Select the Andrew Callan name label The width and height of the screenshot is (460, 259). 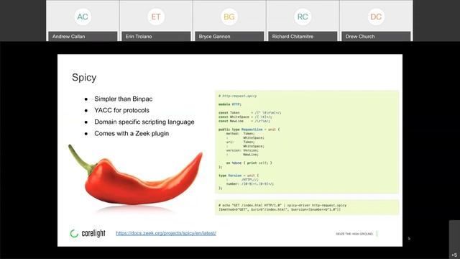83,37
